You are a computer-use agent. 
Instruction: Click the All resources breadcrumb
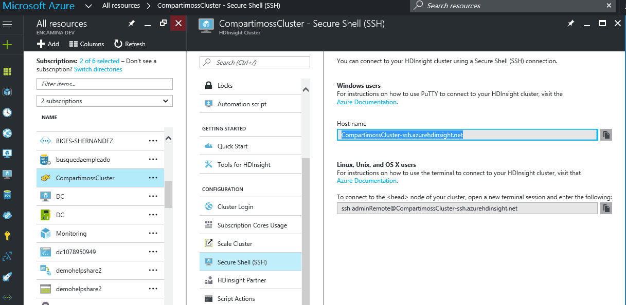point(121,6)
